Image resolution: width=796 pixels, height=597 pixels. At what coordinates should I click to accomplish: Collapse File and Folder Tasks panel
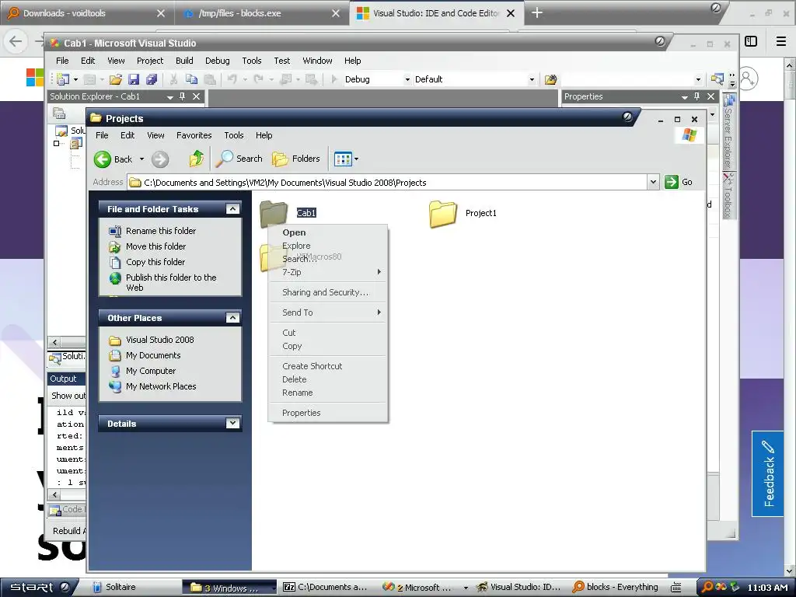(x=232, y=209)
